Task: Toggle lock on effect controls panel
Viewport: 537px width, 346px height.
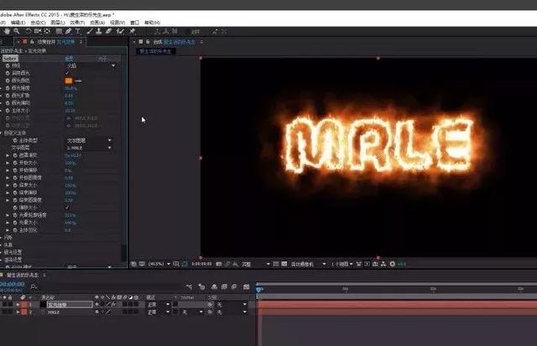Action: 32,42
